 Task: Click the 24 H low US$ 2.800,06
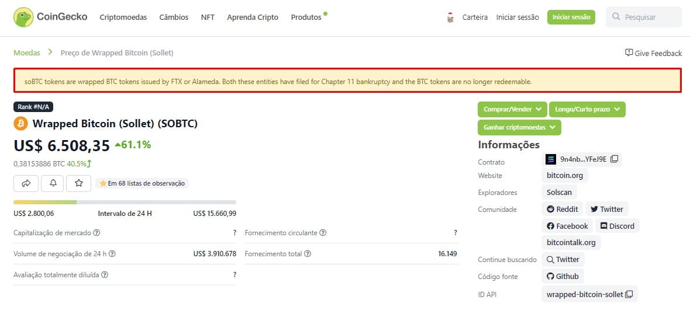34,214
